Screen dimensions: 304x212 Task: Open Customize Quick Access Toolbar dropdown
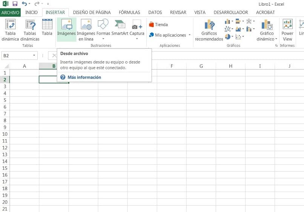(48, 4)
